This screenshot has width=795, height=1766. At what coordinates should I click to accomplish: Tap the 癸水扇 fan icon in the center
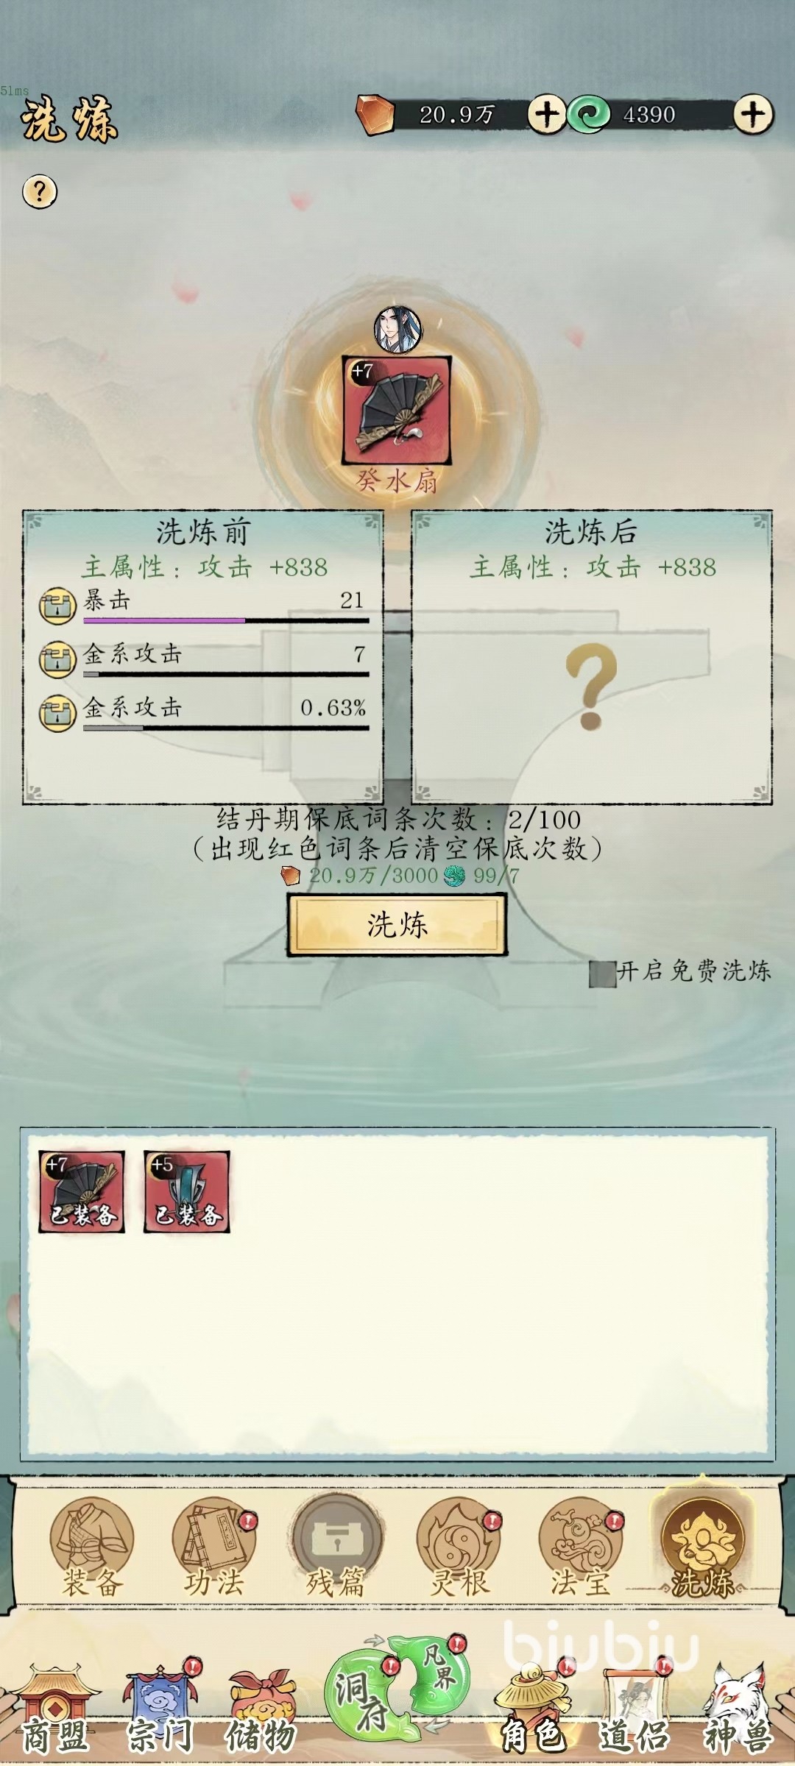coord(397,410)
